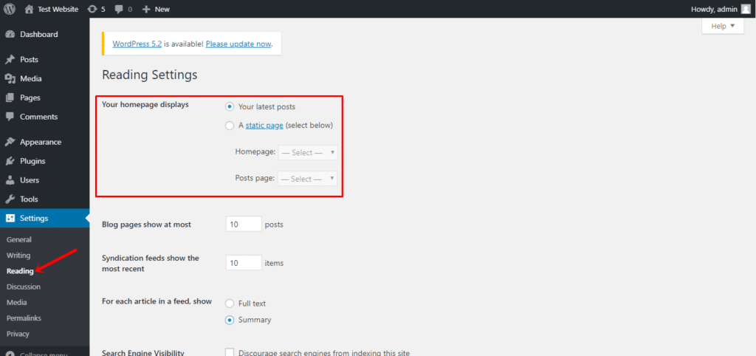Go to General settings submenu
The width and height of the screenshot is (756, 356).
coord(19,240)
